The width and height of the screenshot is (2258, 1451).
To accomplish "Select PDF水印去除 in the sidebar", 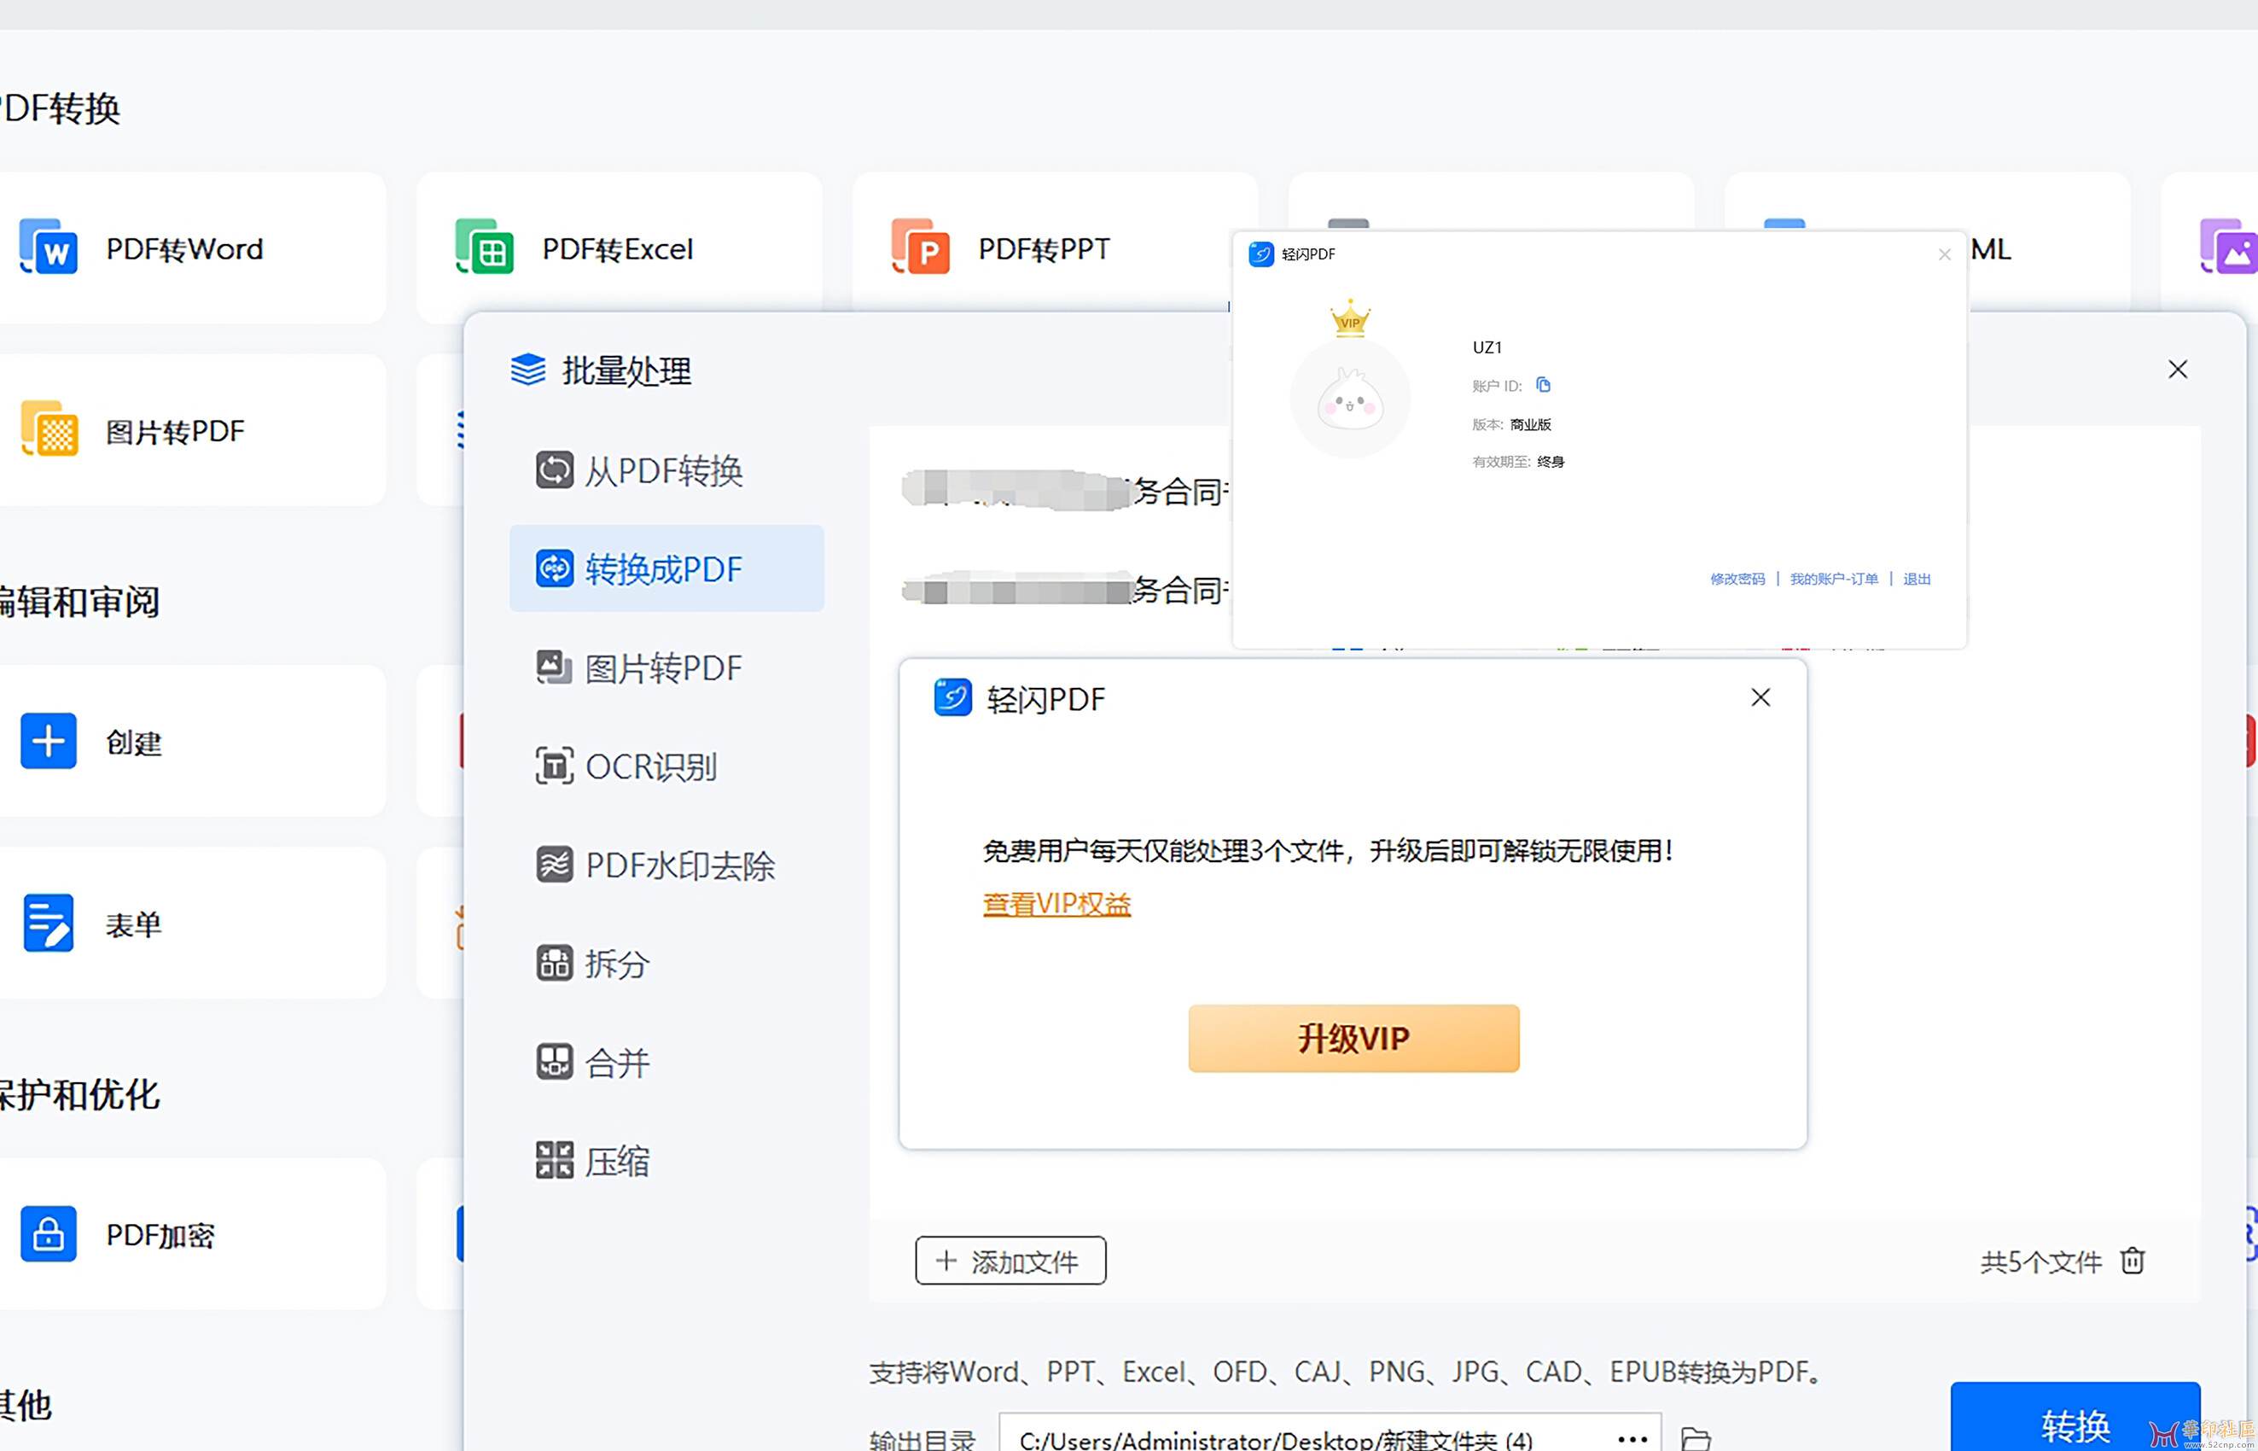I will coord(678,865).
